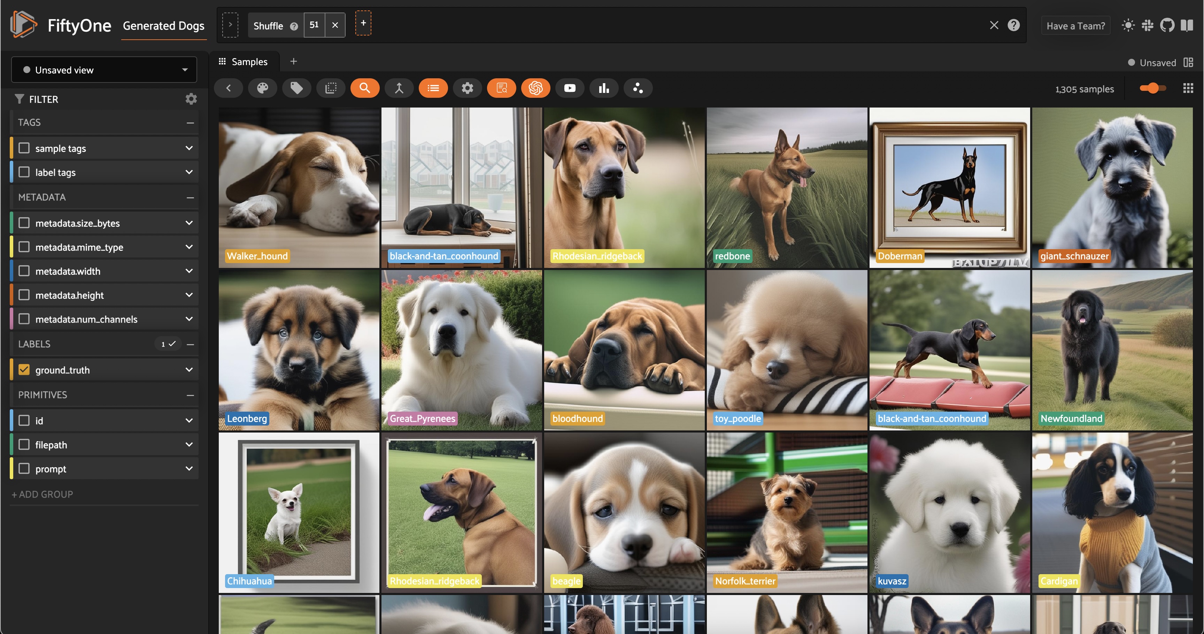
Task: Toggle the light mode sun icon
Action: (1128, 25)
